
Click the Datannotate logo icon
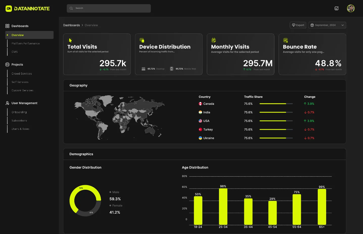click(9, 9)
